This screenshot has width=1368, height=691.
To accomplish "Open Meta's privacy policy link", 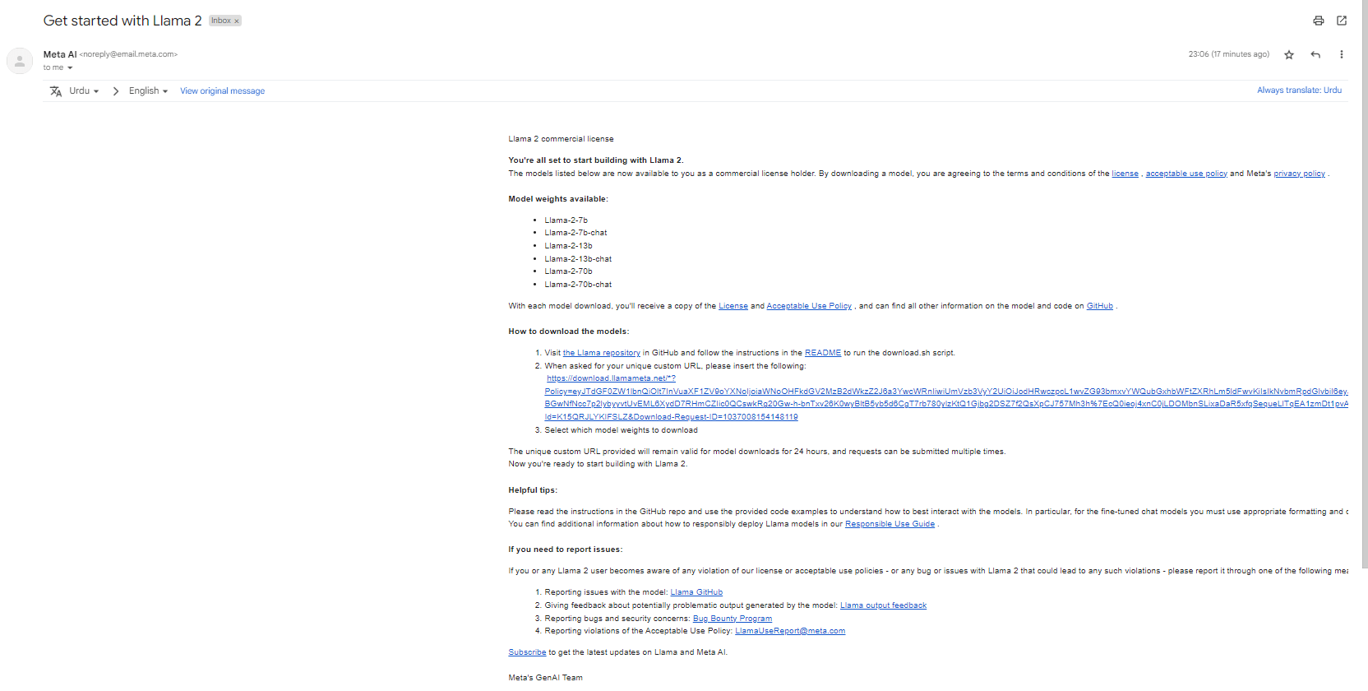I will coord(1299,174).
